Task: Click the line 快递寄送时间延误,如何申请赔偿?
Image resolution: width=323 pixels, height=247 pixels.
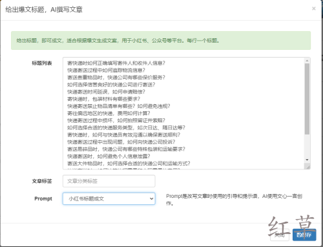Action: coord(106,92)
